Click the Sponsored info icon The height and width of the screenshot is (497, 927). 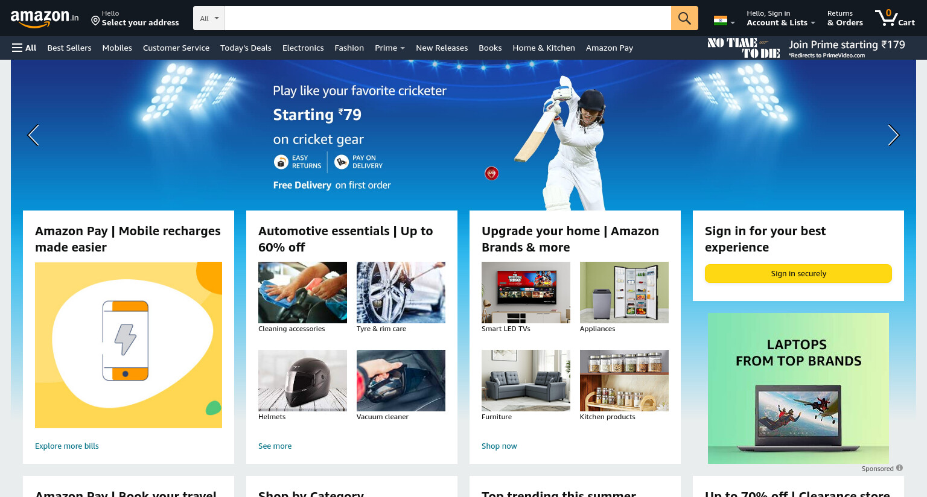click(899, 468)
